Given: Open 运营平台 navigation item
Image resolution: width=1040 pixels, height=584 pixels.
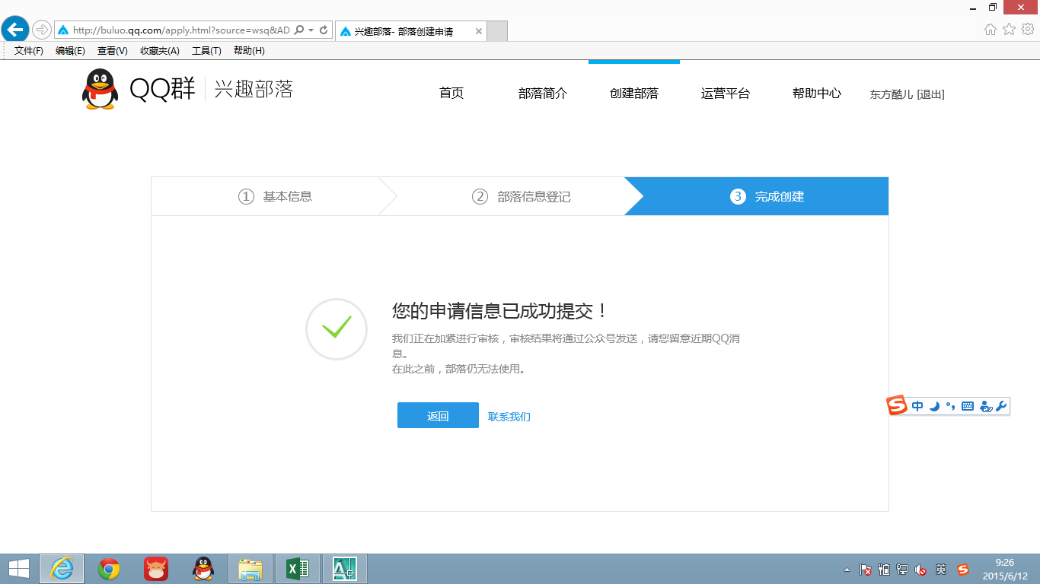Looking at the screenshot, I should point(726,94).
